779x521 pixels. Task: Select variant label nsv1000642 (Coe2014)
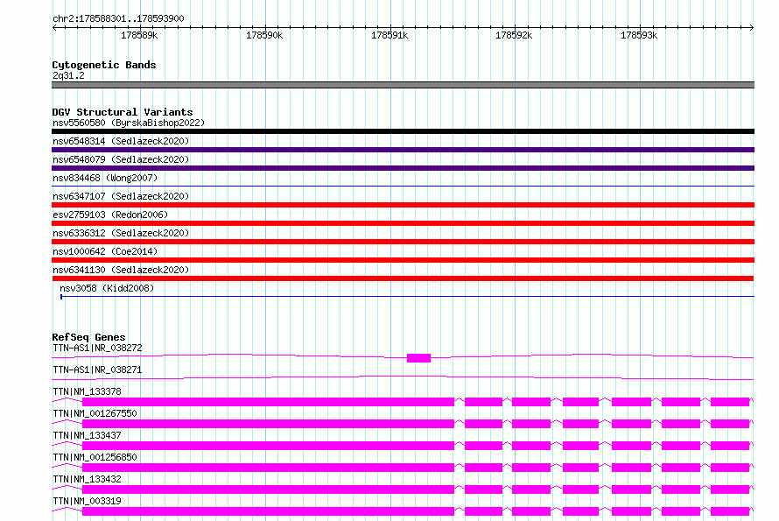click(105, 251)
